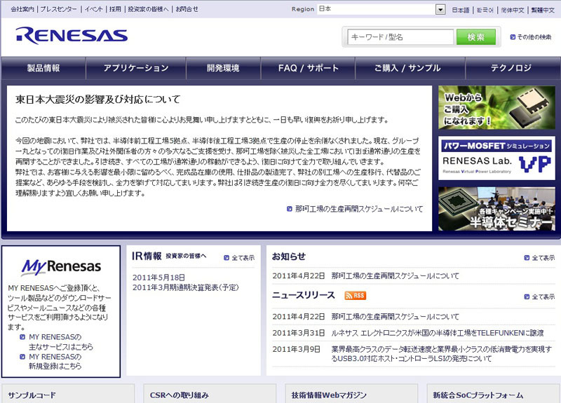The image size is (561, 403).
Task: Click the arrow icon beside お知らせ 全て表示
Action: click(x=527, y=258)
